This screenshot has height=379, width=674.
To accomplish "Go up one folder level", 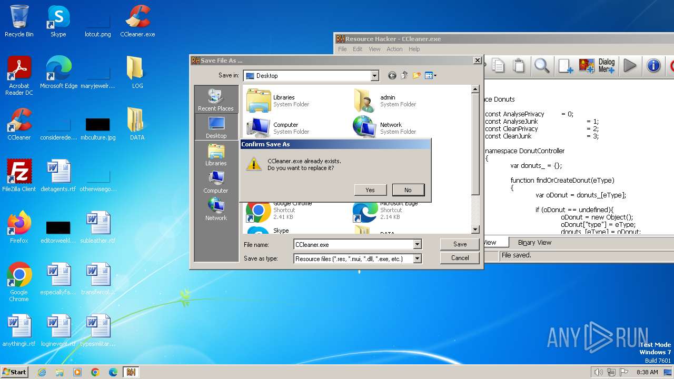I will pos(404,76).
